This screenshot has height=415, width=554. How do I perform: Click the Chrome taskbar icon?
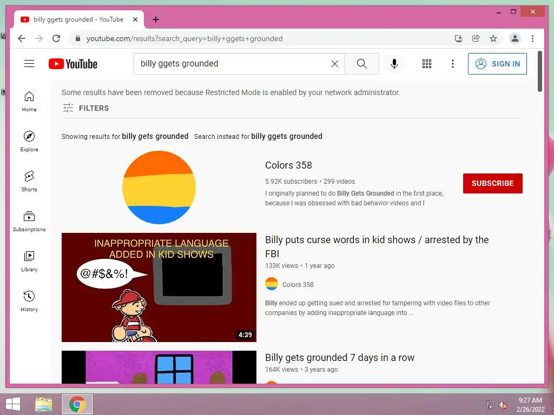click(x=77, y=404)
